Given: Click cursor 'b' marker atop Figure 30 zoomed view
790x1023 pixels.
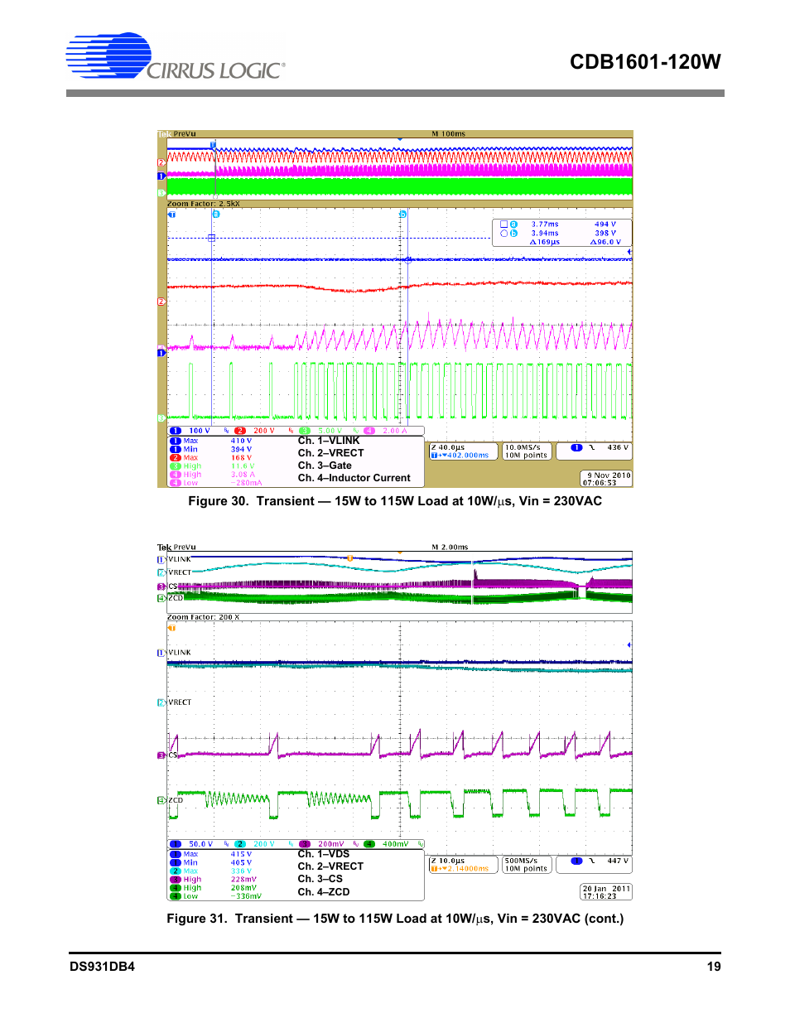Looking at the screenshot, I should [x=403, y=214].
